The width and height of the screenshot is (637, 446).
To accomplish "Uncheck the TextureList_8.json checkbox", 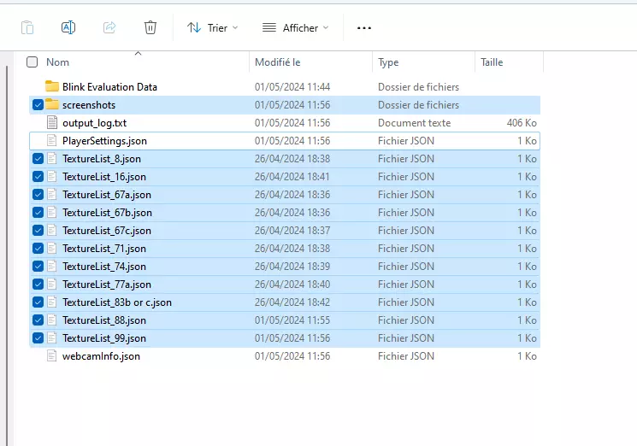I will pos(38,159).
